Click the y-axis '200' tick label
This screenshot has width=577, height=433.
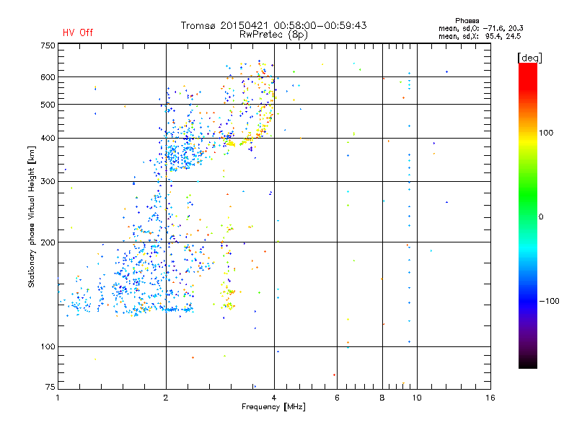point(48,242)
